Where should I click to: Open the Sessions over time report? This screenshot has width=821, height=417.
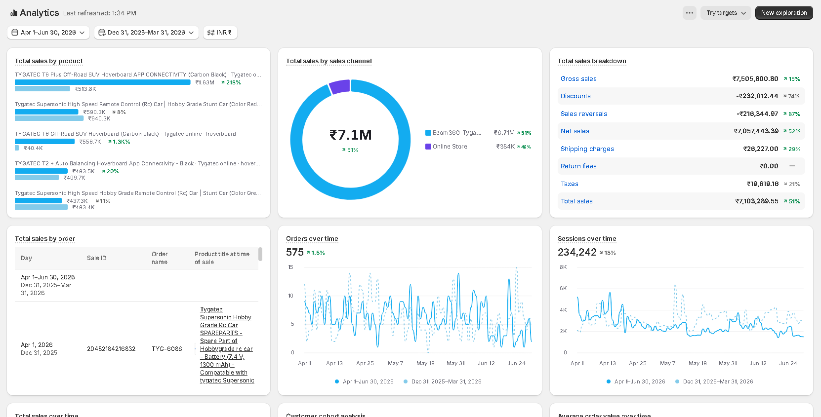pyautogui.click(x=587, y=239)
